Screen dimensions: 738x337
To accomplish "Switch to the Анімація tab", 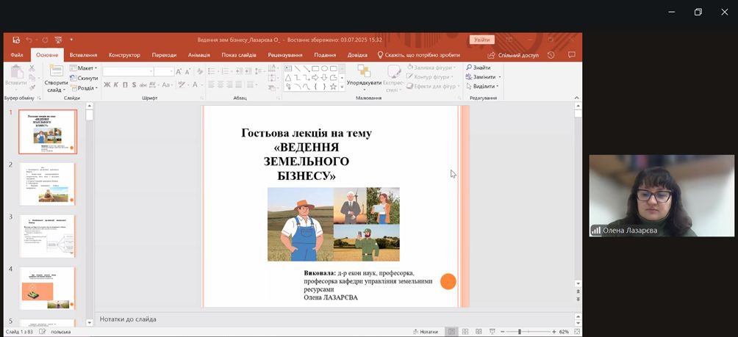I will pyautogui.click(x=198, y=55).
